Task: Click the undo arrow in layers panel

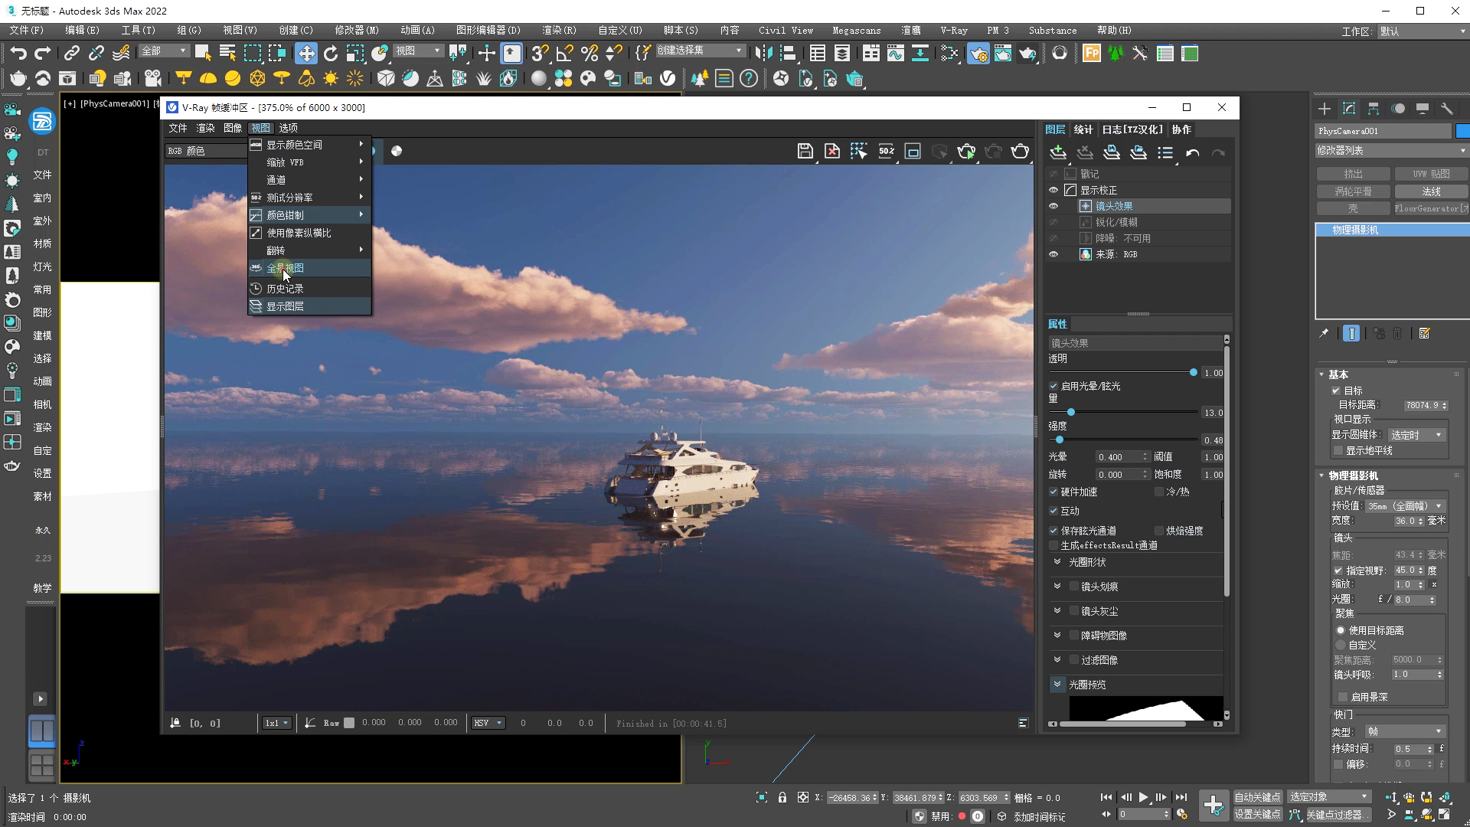Action: pos(1192,153)
